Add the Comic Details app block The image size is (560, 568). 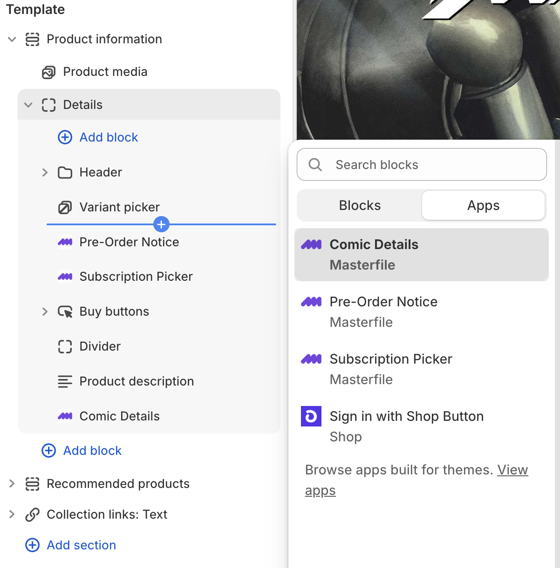pos(422,255)
